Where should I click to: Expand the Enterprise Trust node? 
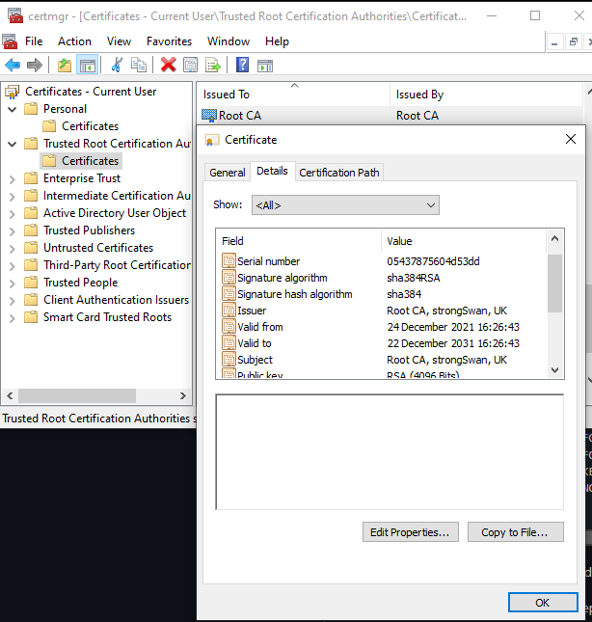(x=13, y=179)
